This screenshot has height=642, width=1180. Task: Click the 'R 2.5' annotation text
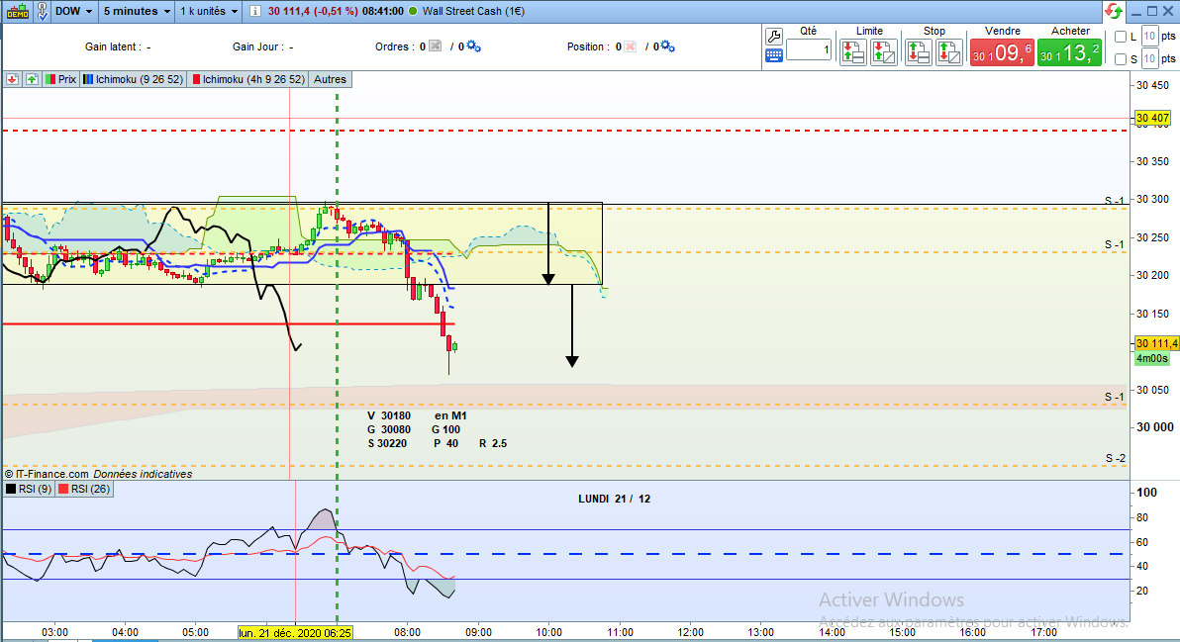493,443
